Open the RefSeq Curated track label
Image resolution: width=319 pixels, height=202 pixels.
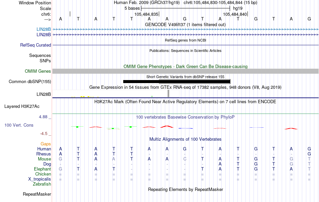pyautogui.click(x=35, y=45)
